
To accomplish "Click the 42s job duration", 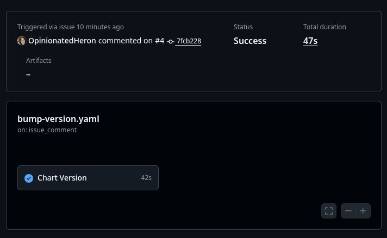I will point(146,178).
